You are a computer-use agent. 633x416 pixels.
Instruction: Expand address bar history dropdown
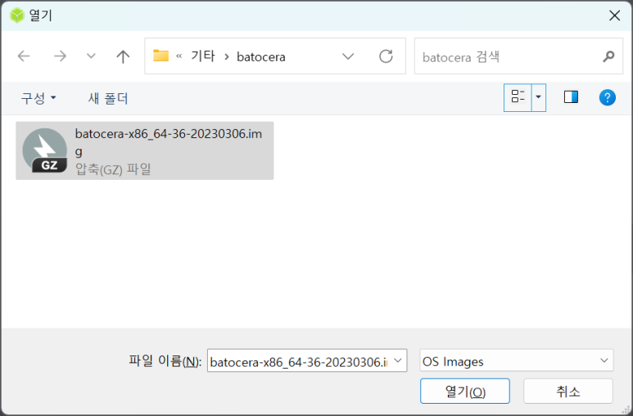[348, 56]
